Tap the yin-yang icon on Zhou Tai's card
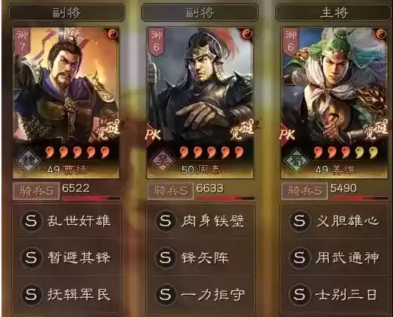This screenshot has width=393, height=317. point(246,34)
